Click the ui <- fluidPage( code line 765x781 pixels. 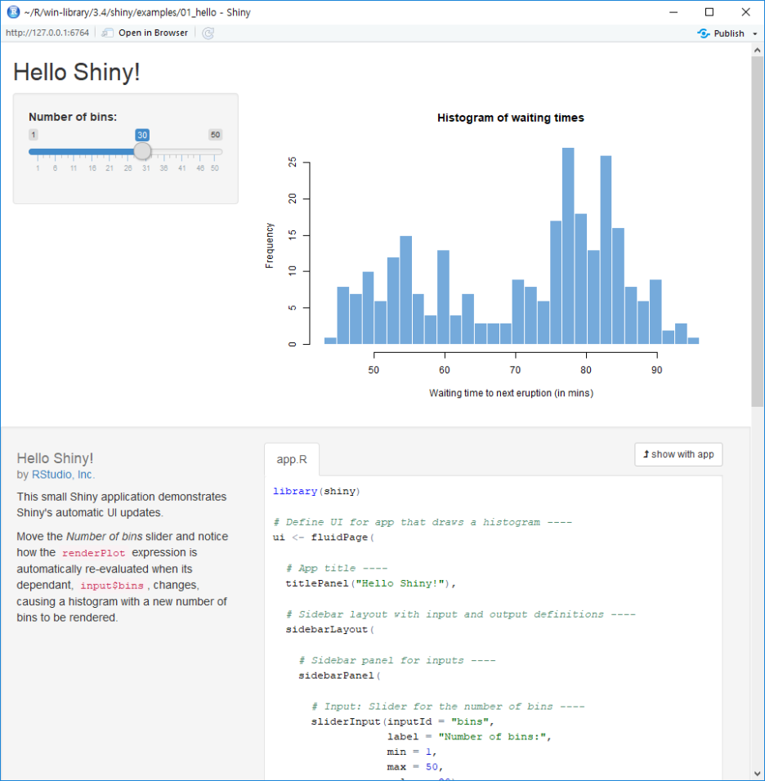pyautogui.click(x=324, y=537)
